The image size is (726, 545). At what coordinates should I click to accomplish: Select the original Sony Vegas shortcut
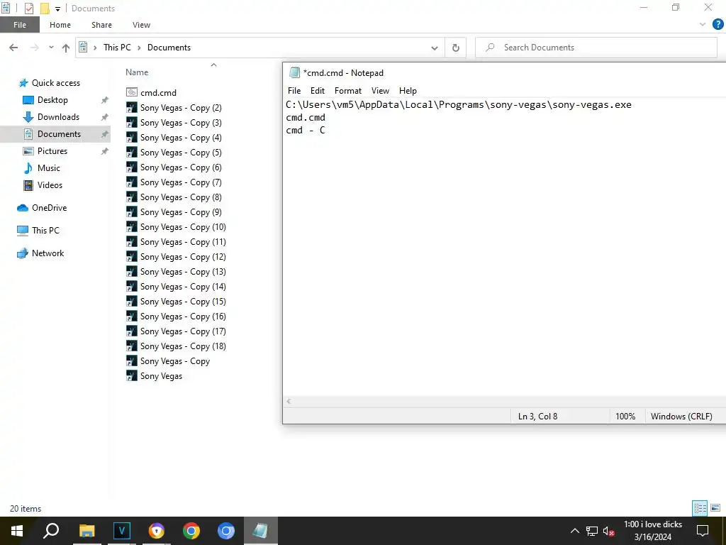tap(161, 376)
